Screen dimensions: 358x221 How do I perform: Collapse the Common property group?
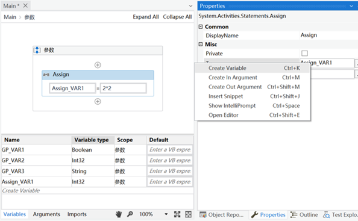coord(201,26)
